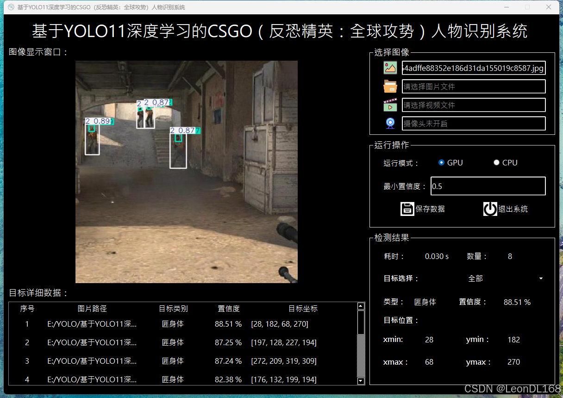Click the detected CSGO image display
This screenshot has height=398, width=563.
pos(187,172)
